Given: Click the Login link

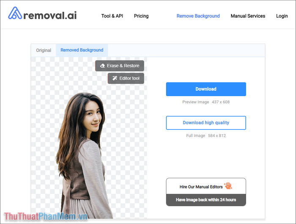Looking at the screenshot, I should 282,16.
